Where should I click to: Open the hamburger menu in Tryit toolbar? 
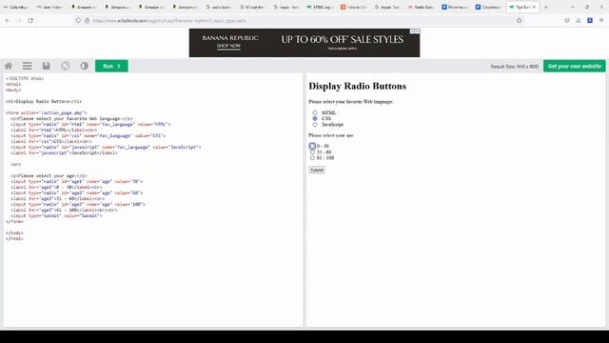(x=28, y=66)
